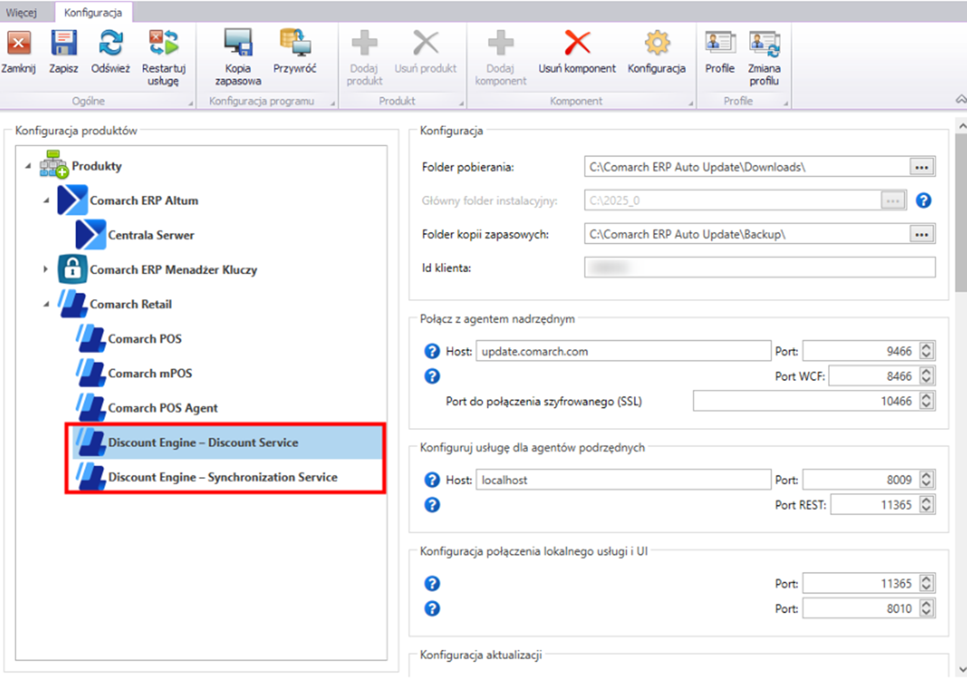This screenshot has width=967, height=680.
Task: Select the Produkty root node
Action: 96,166
